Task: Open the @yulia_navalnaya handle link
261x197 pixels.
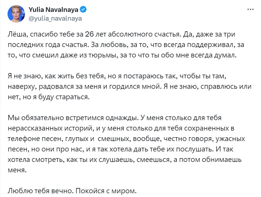Action: (55, 18)
